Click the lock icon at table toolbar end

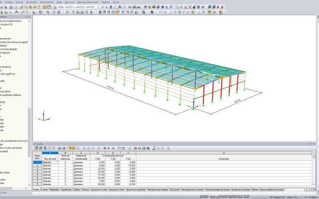pos(168,148)
